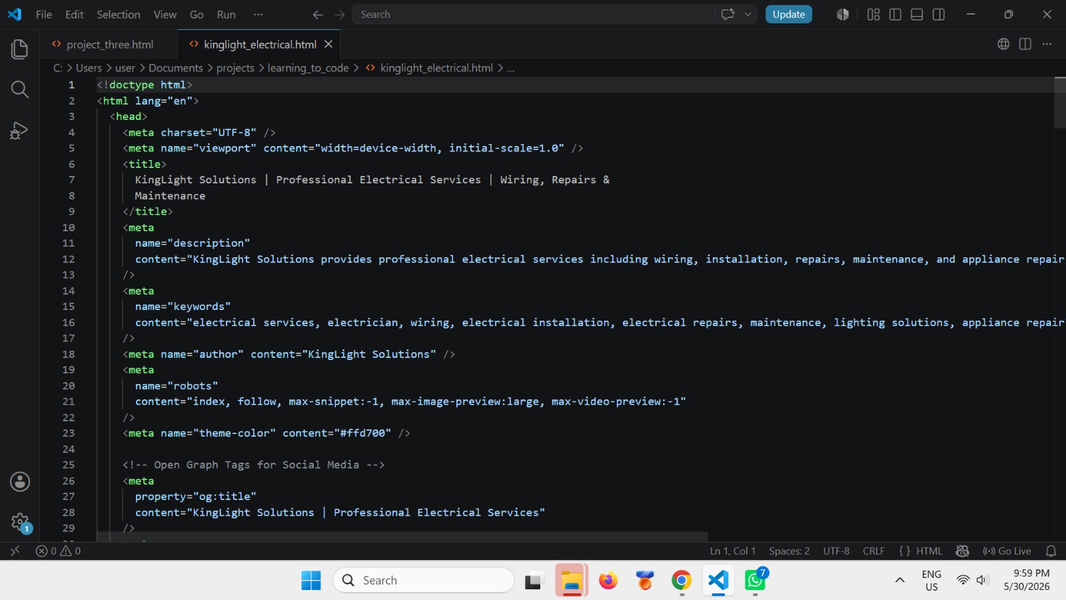Open the Selection menu
This screenshot has width=1066, height=600.
(x=119, y=15)
